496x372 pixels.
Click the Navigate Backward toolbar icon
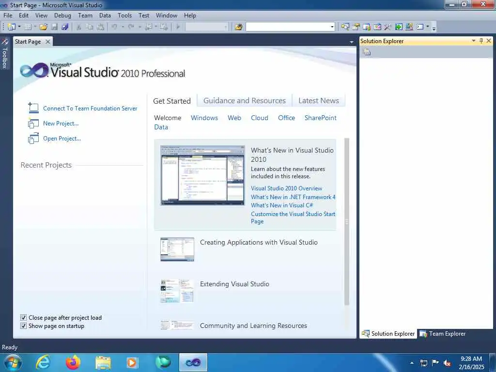[148, 27]
